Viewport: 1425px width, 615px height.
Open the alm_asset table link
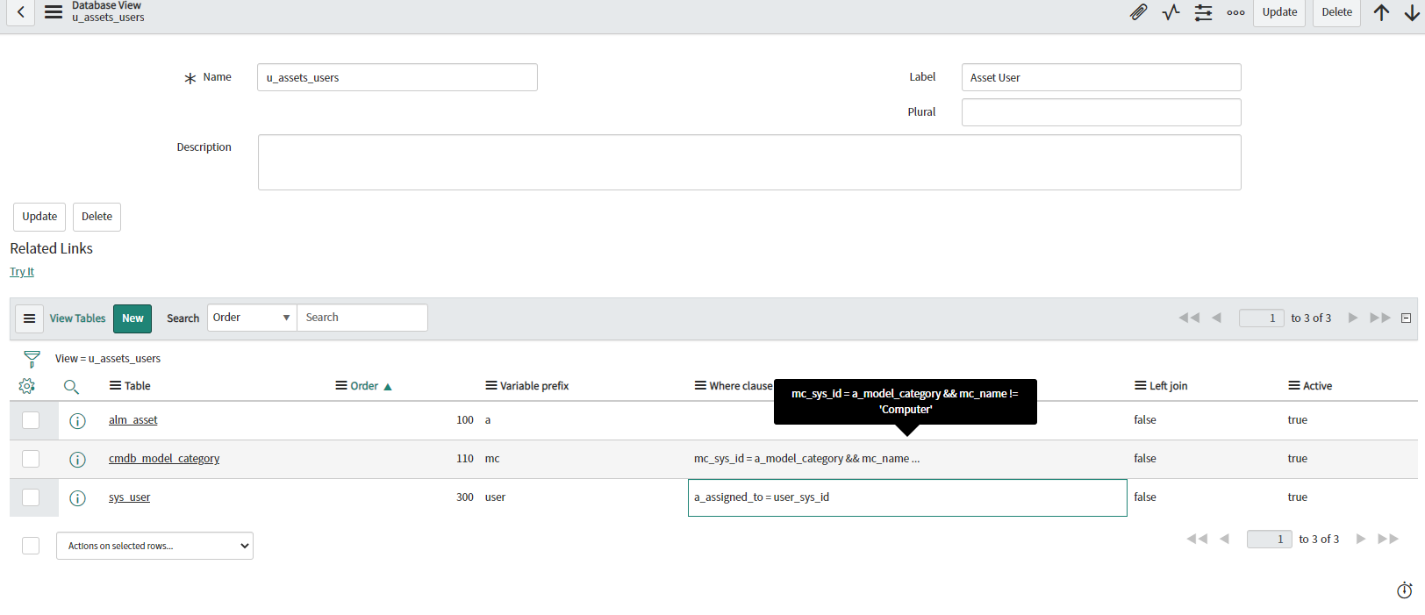(x=133, y=420)
